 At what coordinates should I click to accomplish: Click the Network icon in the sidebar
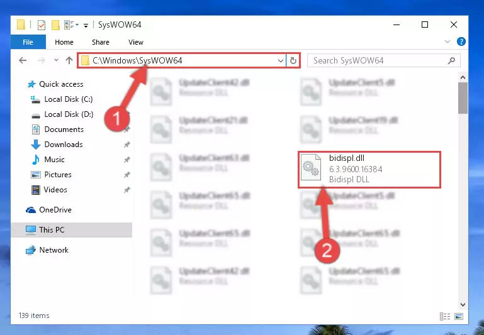(31, 250)
